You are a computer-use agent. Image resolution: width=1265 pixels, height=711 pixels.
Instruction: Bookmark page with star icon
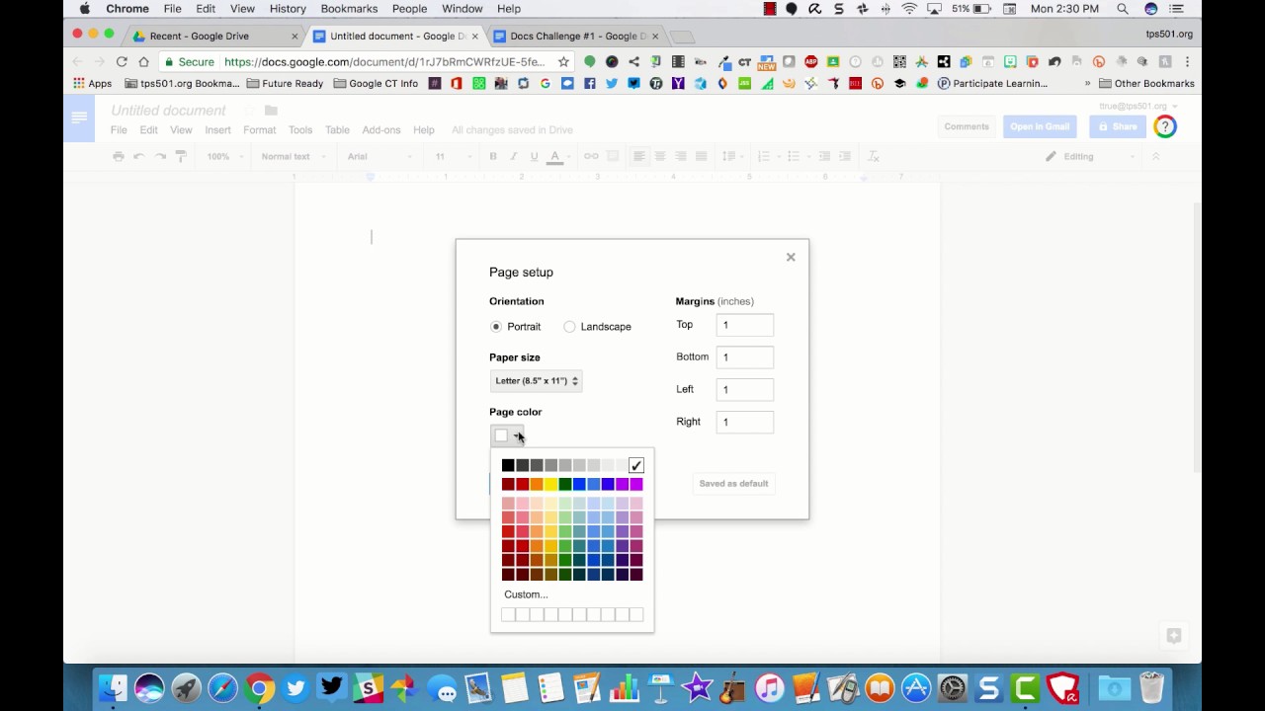tap(563, 61)
